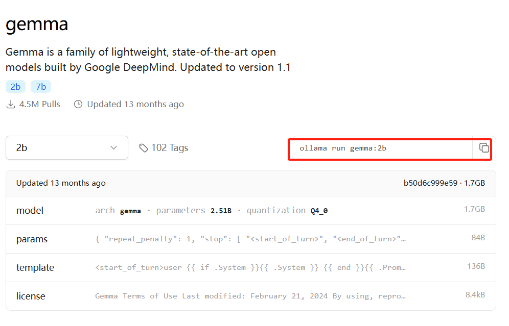Click the 84B size of params

pyautogui.click(x=478, y=238)
